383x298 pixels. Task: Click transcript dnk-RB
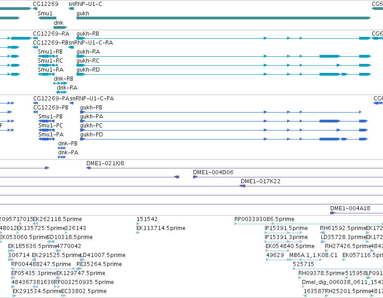(x=60, y=83)
